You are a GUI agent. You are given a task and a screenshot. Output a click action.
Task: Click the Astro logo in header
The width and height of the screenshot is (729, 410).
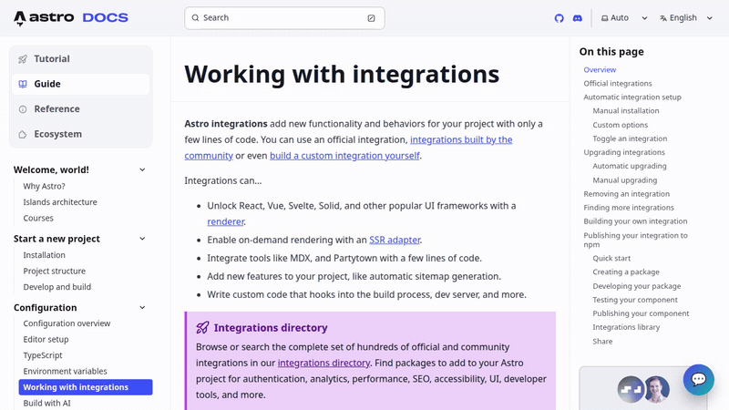point(44,18)
